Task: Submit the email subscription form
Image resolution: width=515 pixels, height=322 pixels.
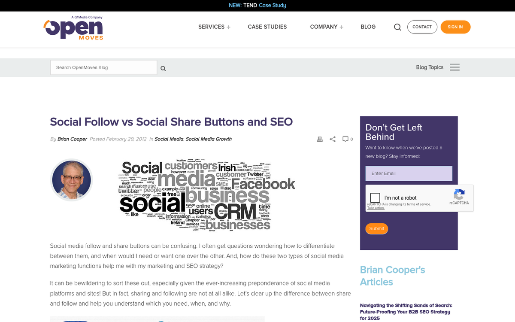Action: pos(376,228)
